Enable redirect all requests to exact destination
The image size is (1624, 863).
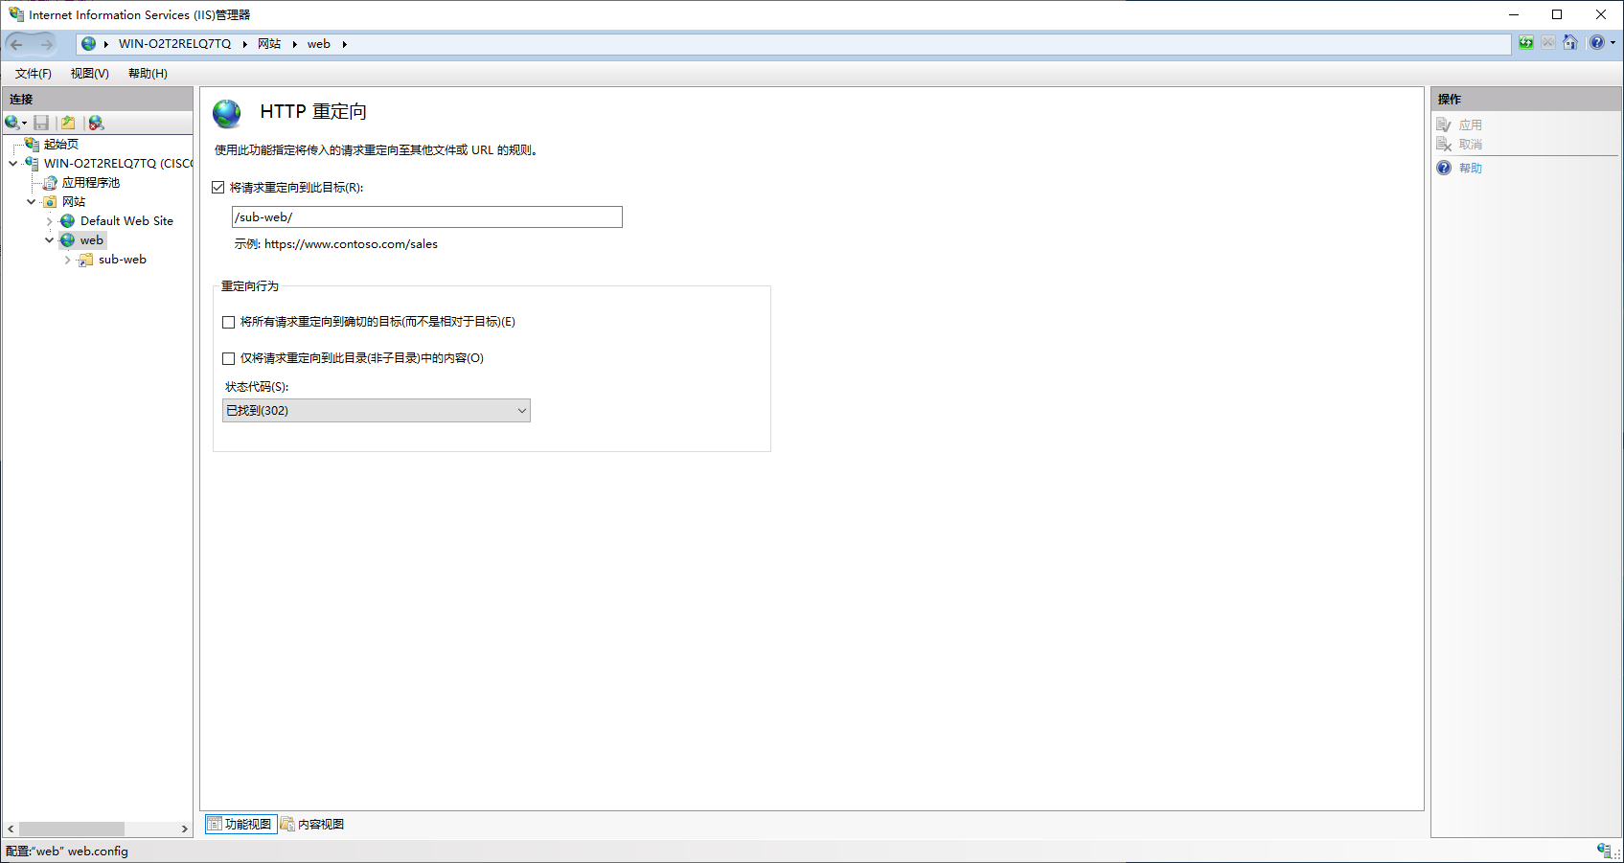pyautogui.click(x=228, y=322)
